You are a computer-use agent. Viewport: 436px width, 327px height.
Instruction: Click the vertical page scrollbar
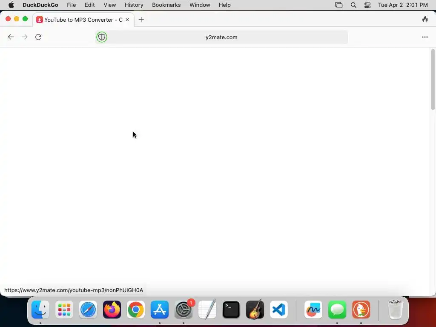pyautogui.click(x=433, y=80)
